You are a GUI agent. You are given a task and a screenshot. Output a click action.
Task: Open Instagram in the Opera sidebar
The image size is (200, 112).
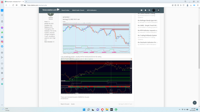(2, 42)
